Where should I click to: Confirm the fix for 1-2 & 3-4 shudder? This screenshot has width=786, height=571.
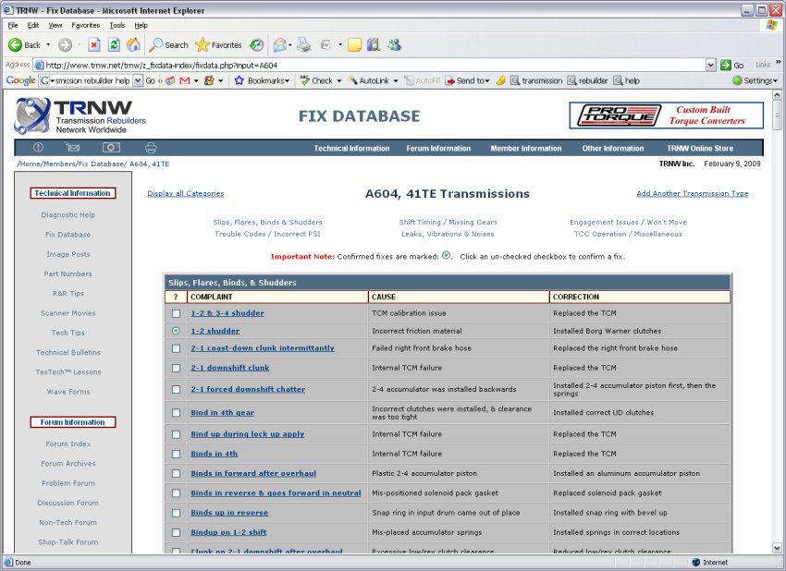click(176, 313)
